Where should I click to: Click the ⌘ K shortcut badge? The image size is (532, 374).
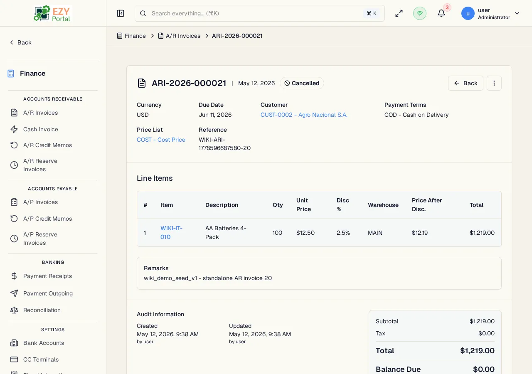372,13
